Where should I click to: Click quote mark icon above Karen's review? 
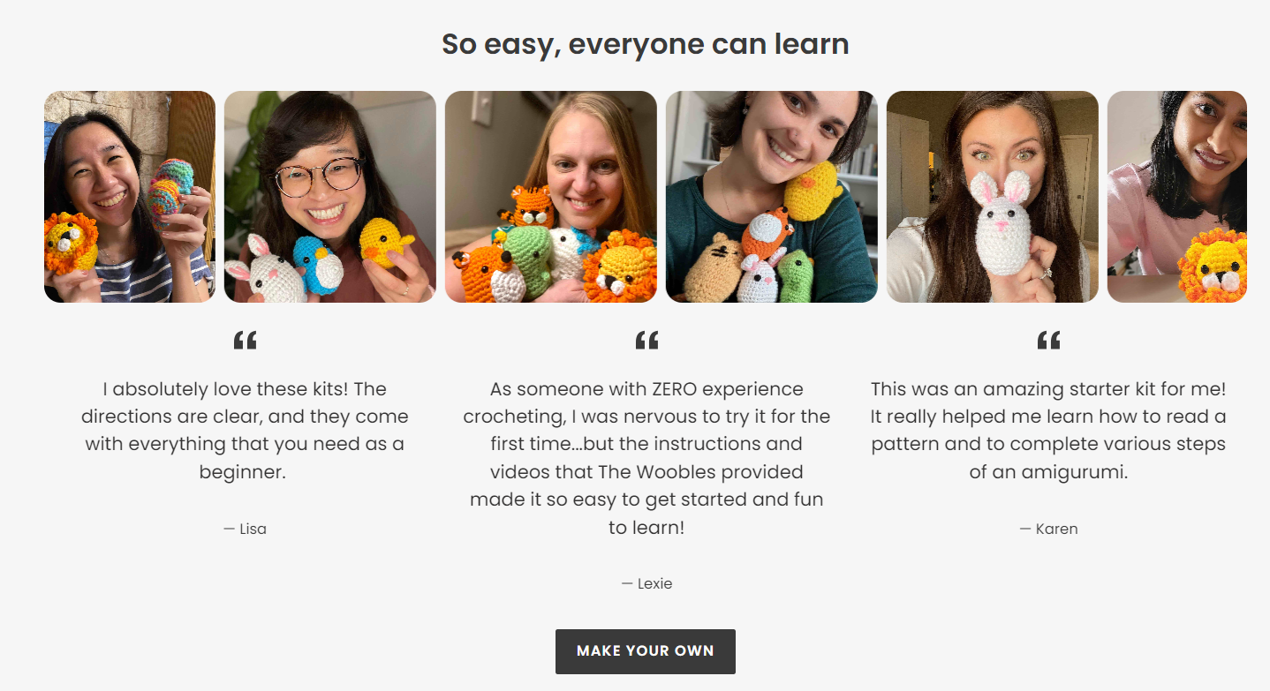(1048, 341)
